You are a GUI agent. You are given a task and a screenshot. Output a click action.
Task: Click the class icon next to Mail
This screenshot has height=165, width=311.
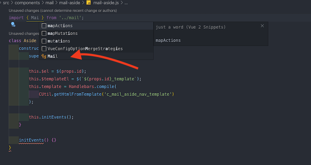[x=44, y=56]
